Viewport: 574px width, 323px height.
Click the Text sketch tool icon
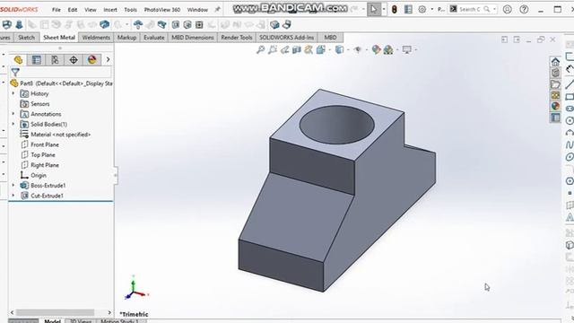[x=570, y=217]
